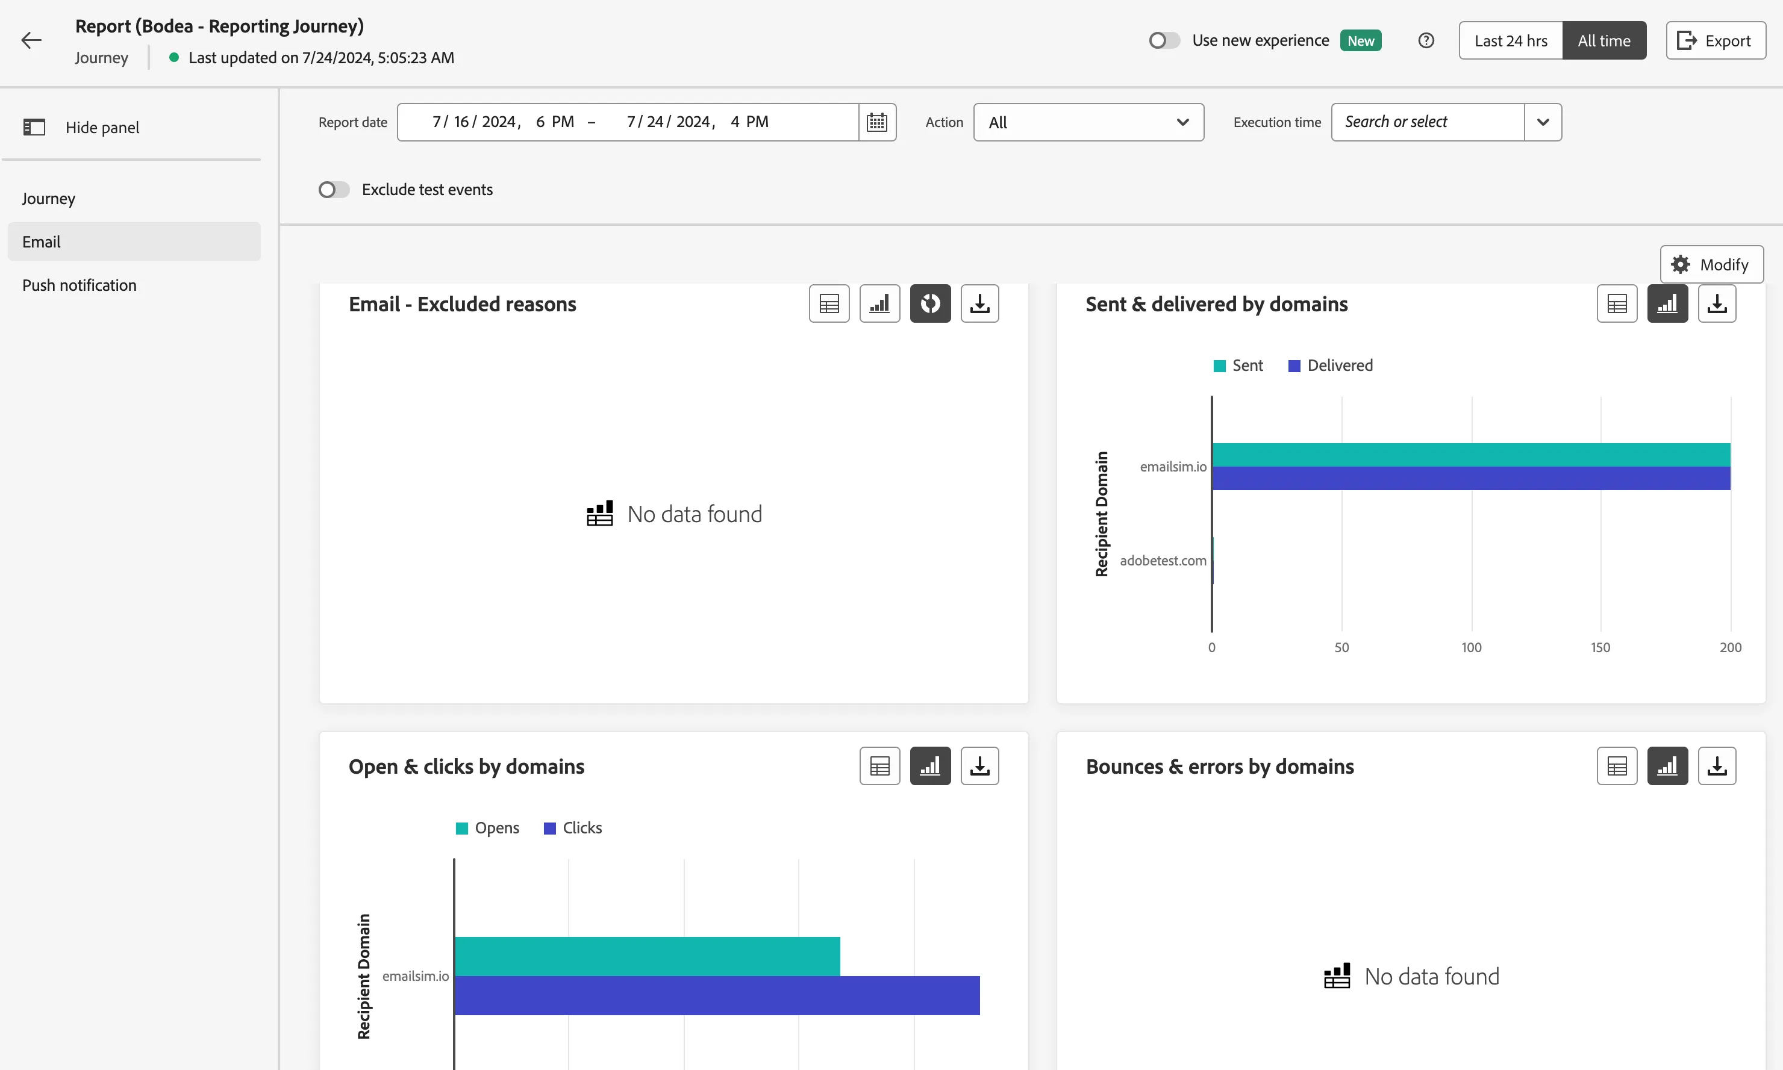Show Email Excluded reasons as donut chart

929,303
